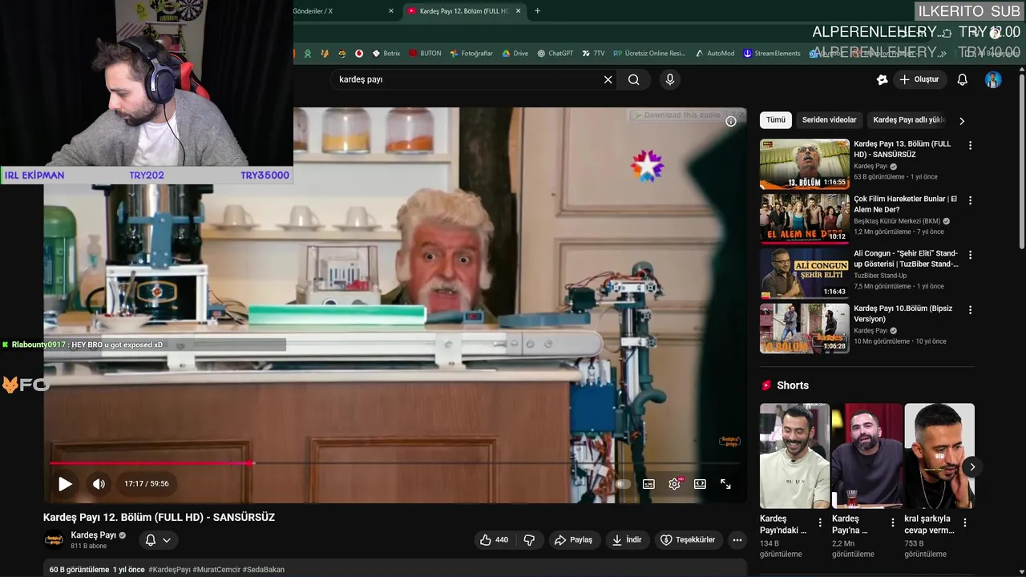Screen dimensions: 1026x577
Task: Open the Oluştur create menu
Action: click(x=919, y=79)
